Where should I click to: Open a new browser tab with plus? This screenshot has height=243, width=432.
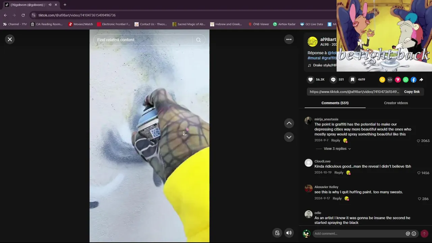(x=65, y=5)
